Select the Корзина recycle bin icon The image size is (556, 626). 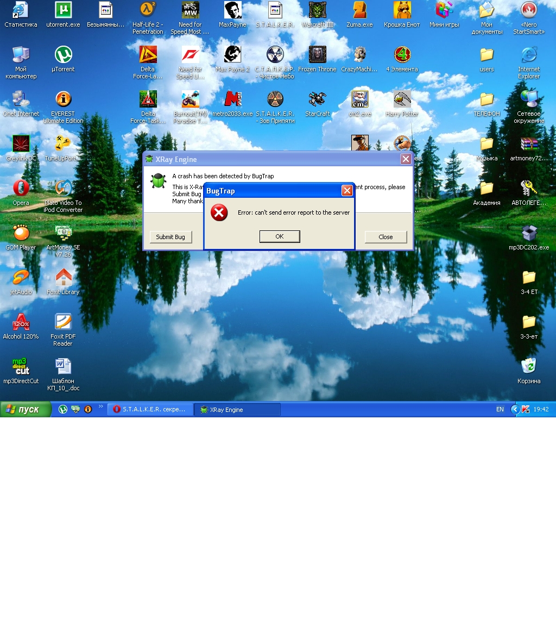pyautogui.click(x=529, y=371)
